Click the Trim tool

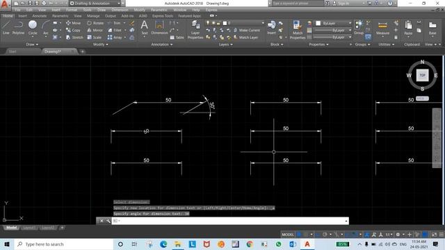[x=114, y=23]
